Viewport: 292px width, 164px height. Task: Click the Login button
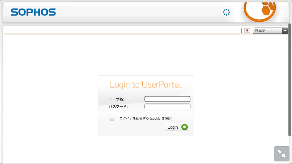177,127
